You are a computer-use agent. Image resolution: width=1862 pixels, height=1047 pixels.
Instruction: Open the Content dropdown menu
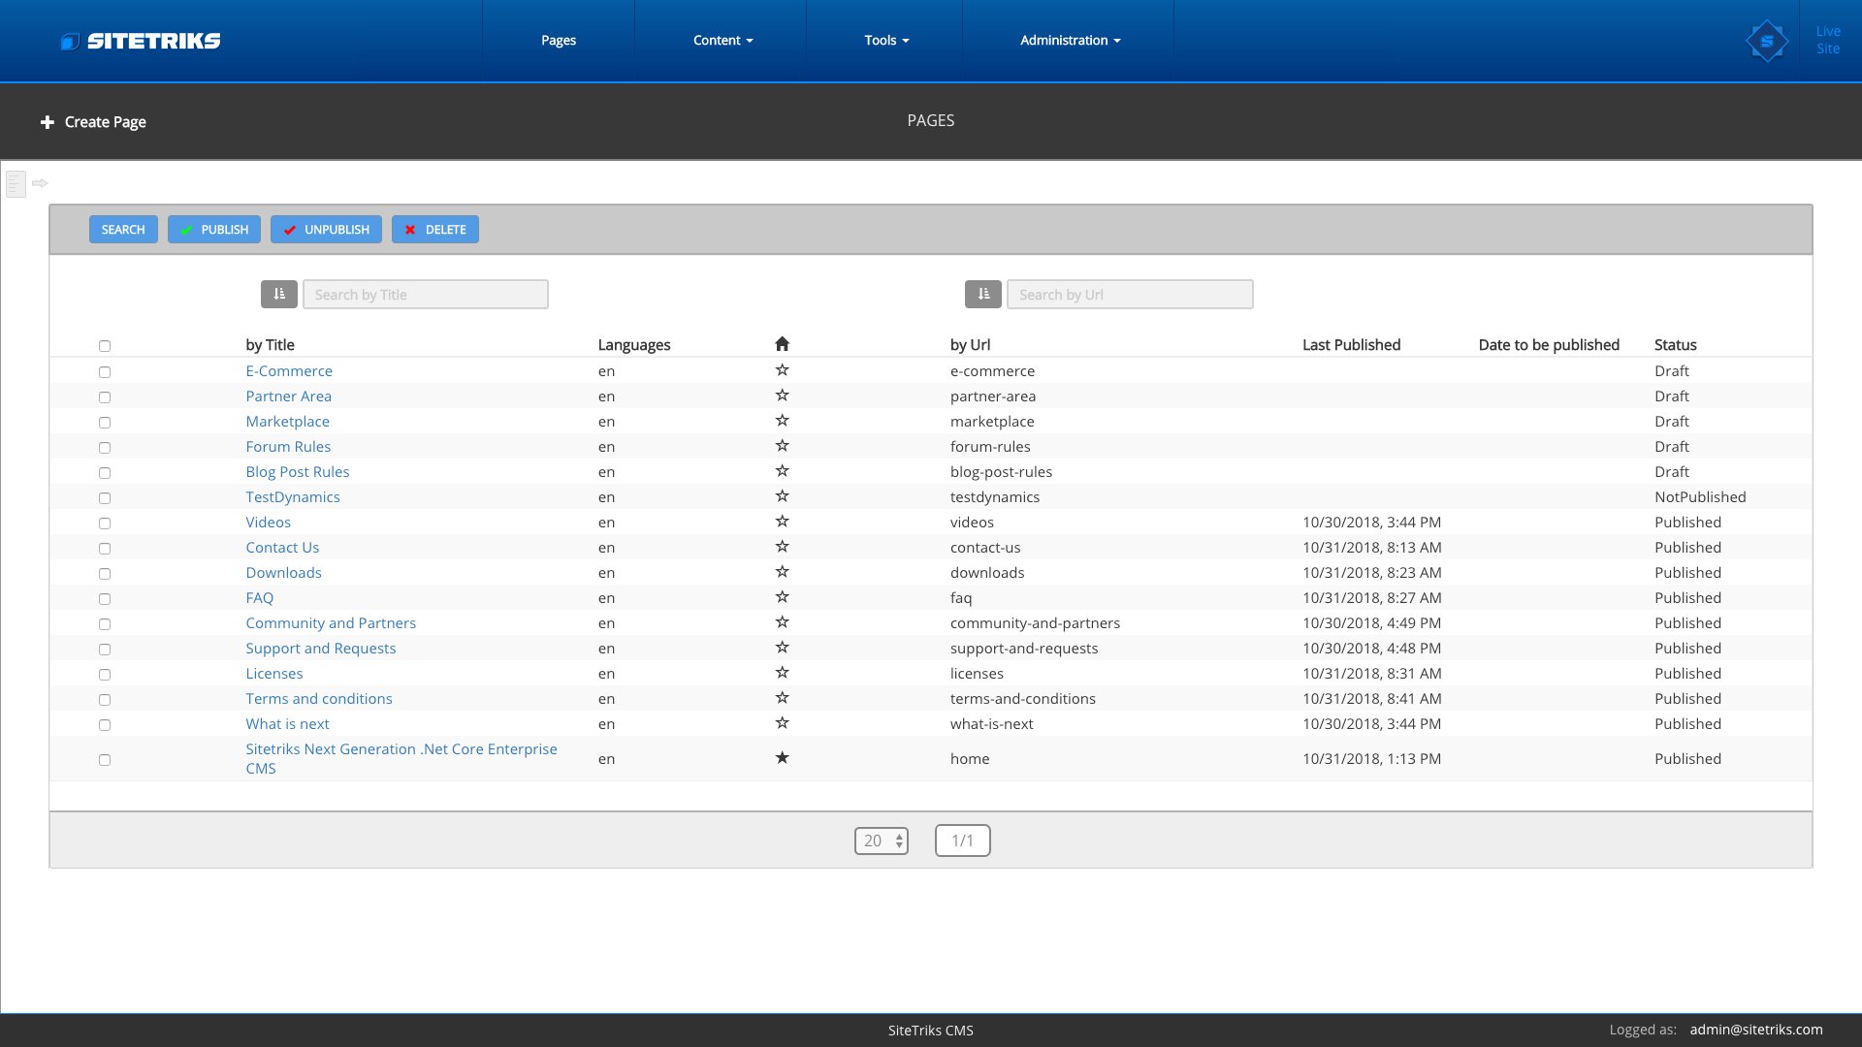pos(722,41)
